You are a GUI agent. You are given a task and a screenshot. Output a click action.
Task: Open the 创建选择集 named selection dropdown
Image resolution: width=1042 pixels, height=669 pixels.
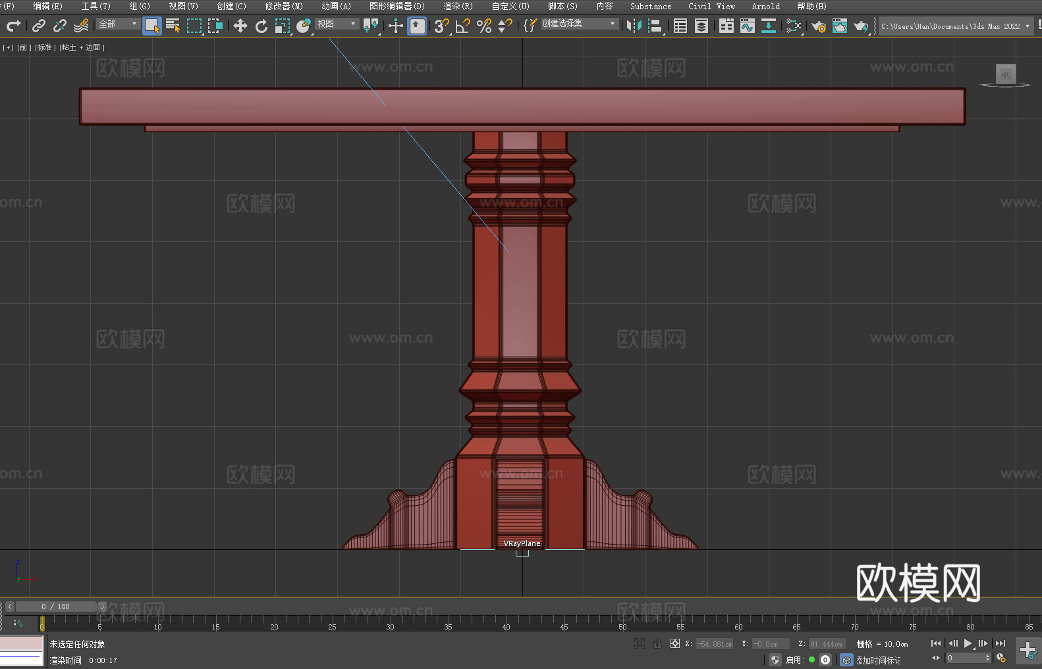point(579,24)
